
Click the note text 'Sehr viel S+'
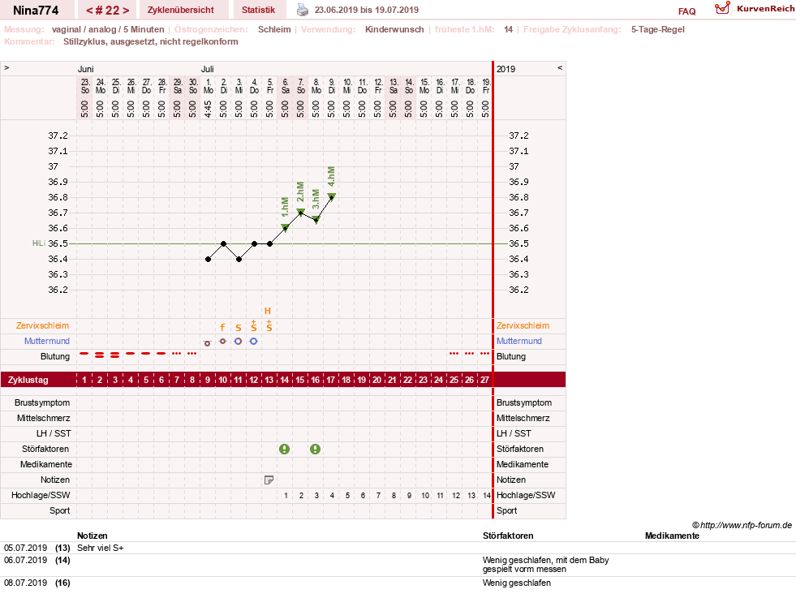pyautogui.click(x=101, y=548)
